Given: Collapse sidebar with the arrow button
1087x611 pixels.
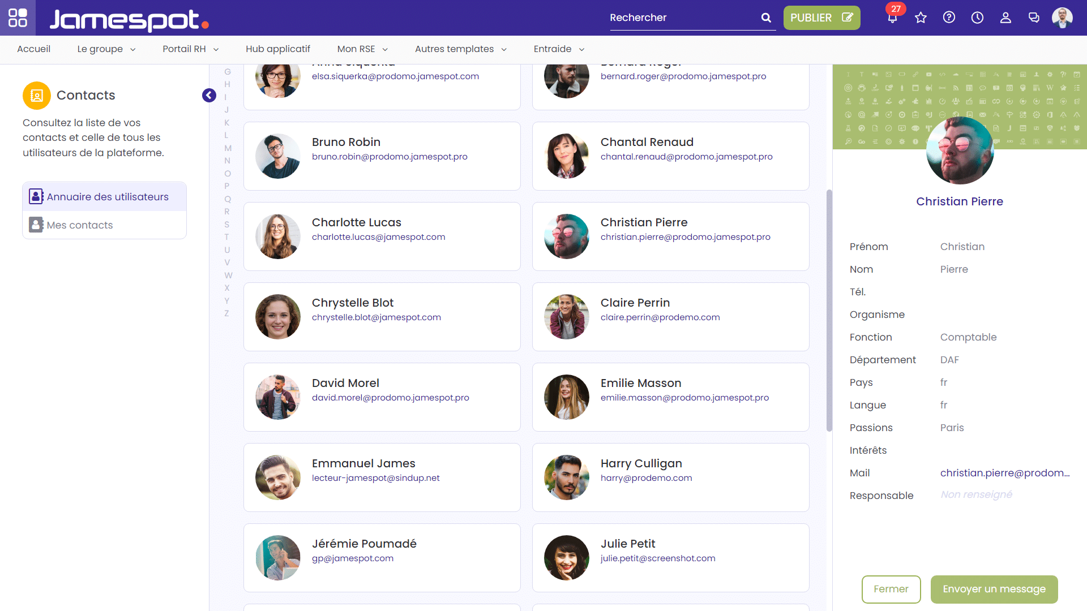Looking at the screenshot, I should pyautogui.click(x=209, y=95).
